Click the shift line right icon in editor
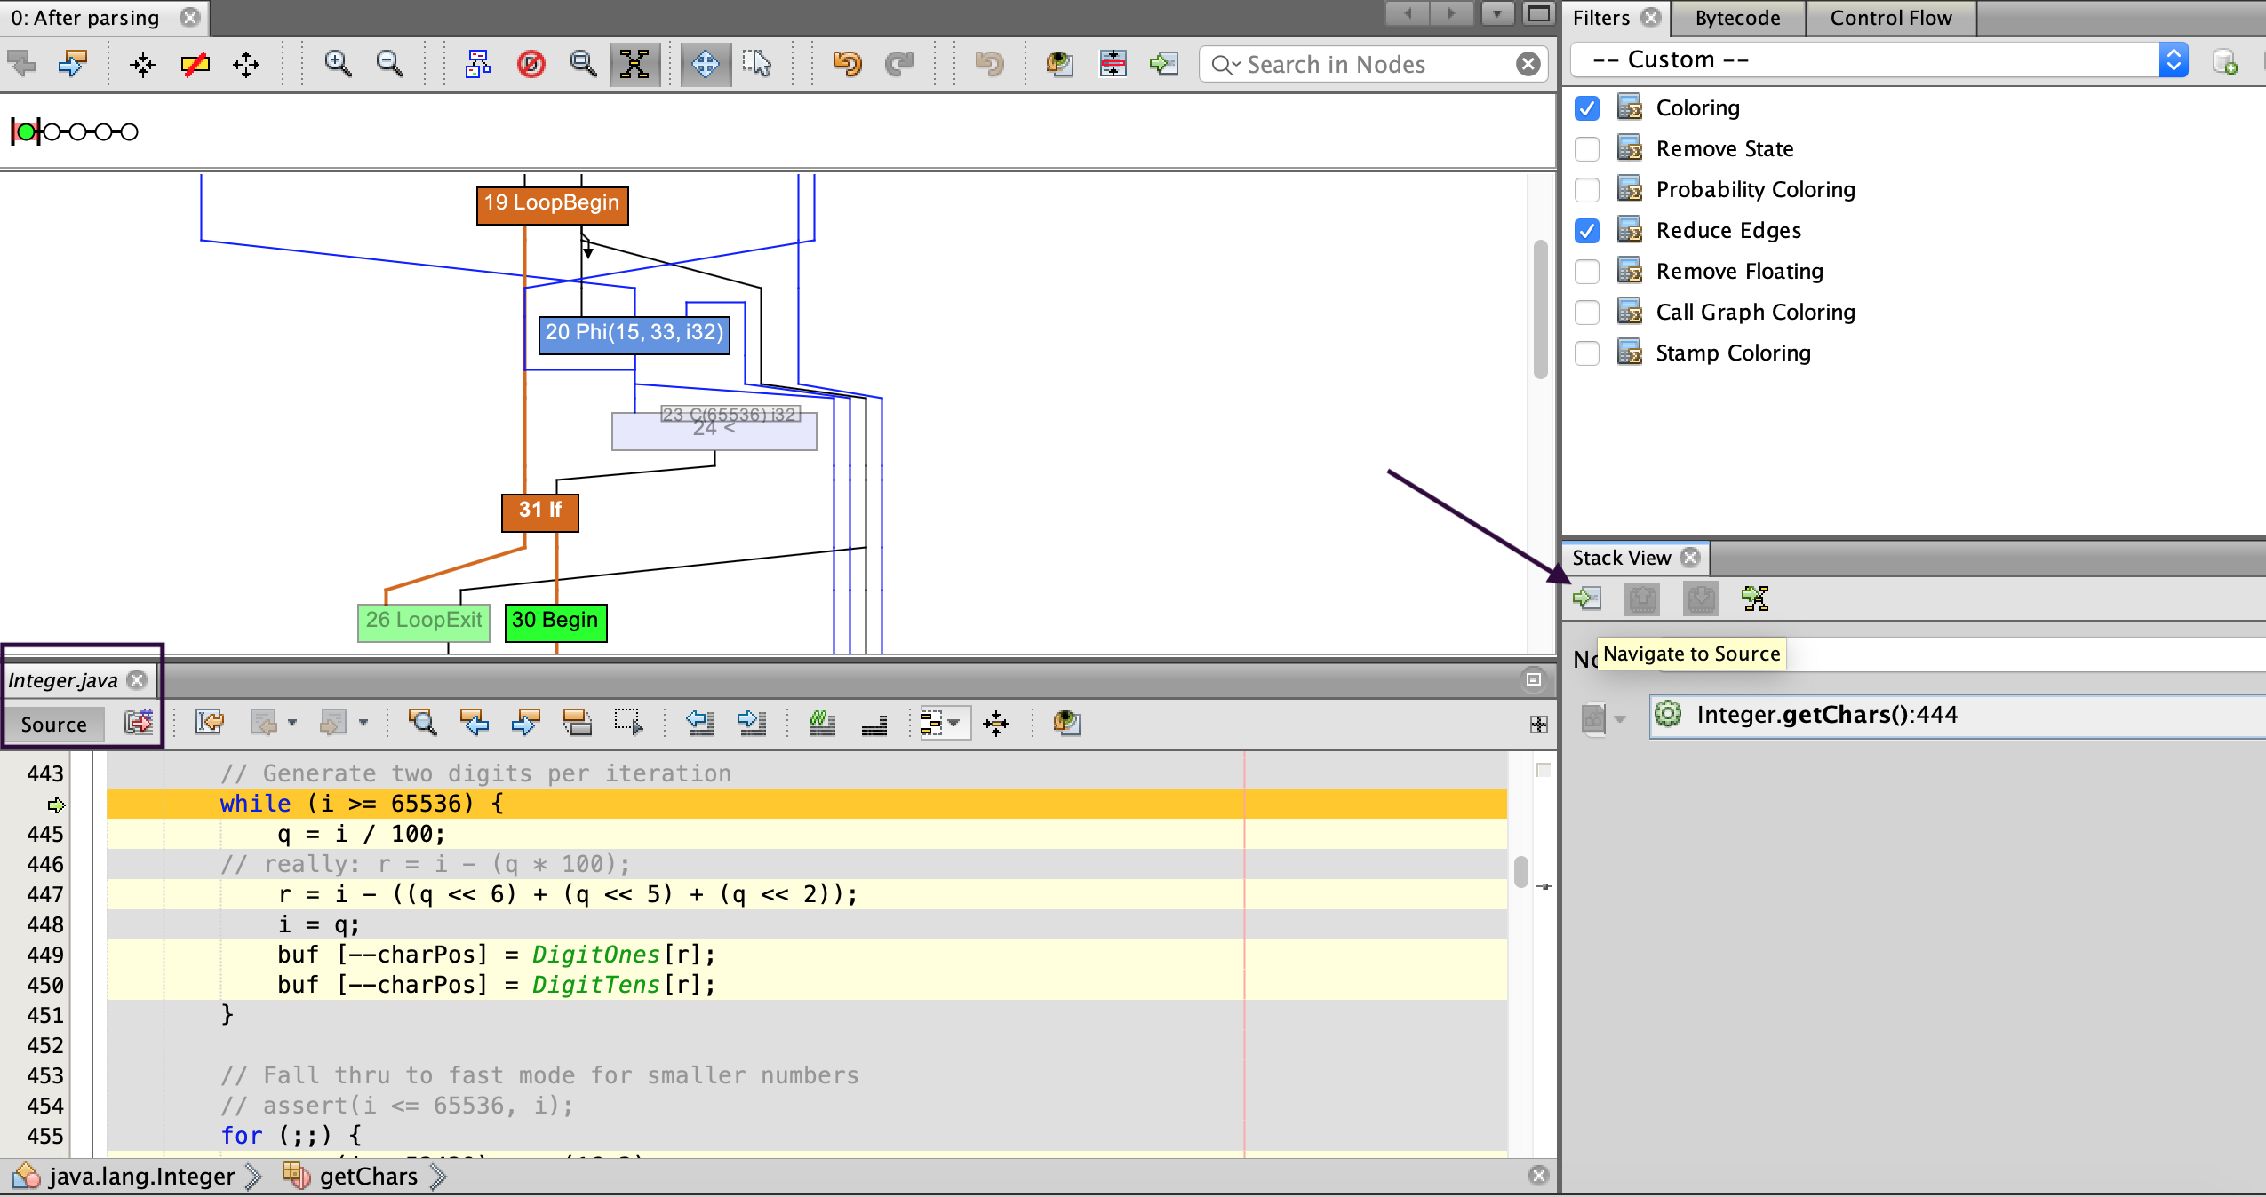 click(x=752, y=723)
